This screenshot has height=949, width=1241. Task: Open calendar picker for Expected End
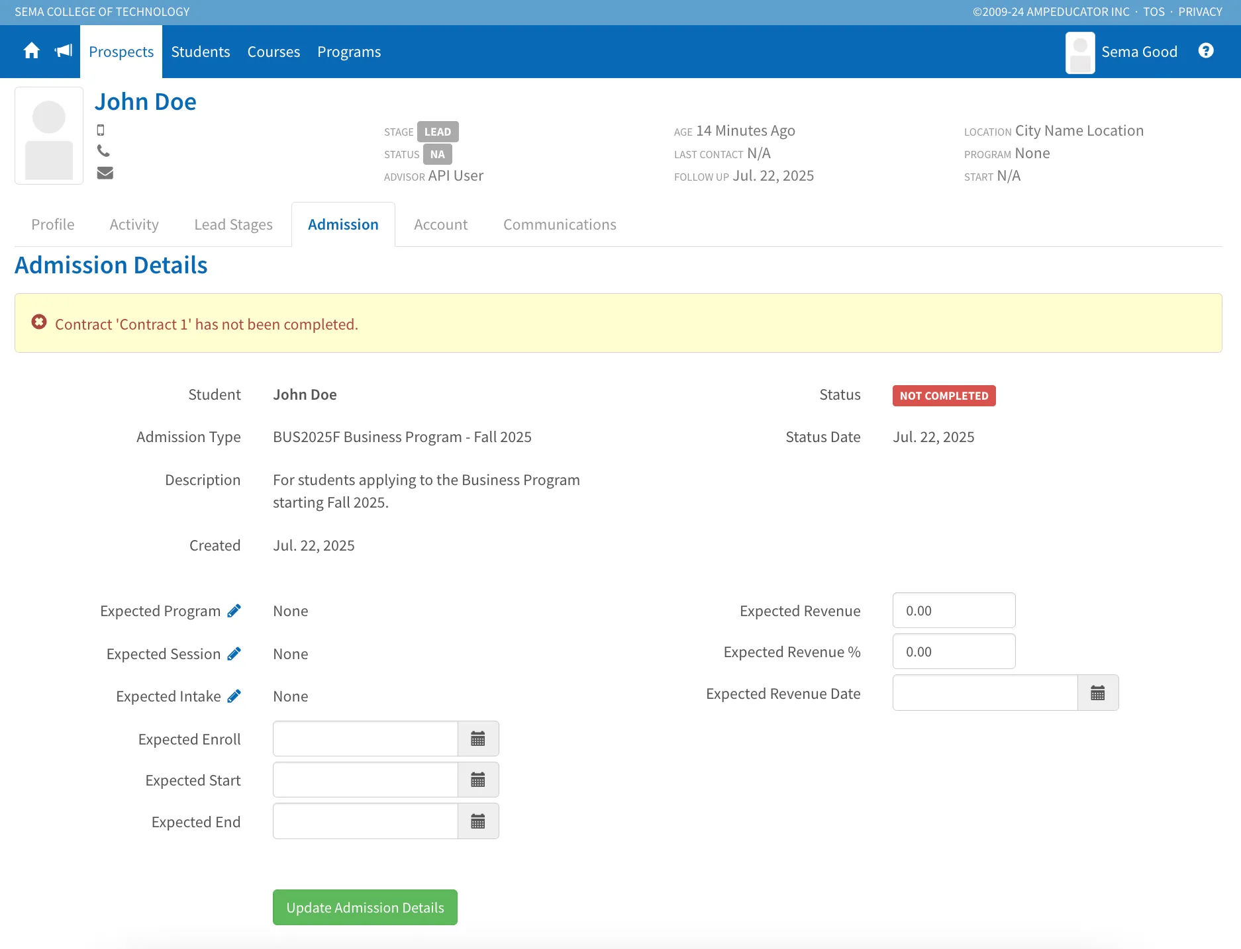(x=478, y=821)
